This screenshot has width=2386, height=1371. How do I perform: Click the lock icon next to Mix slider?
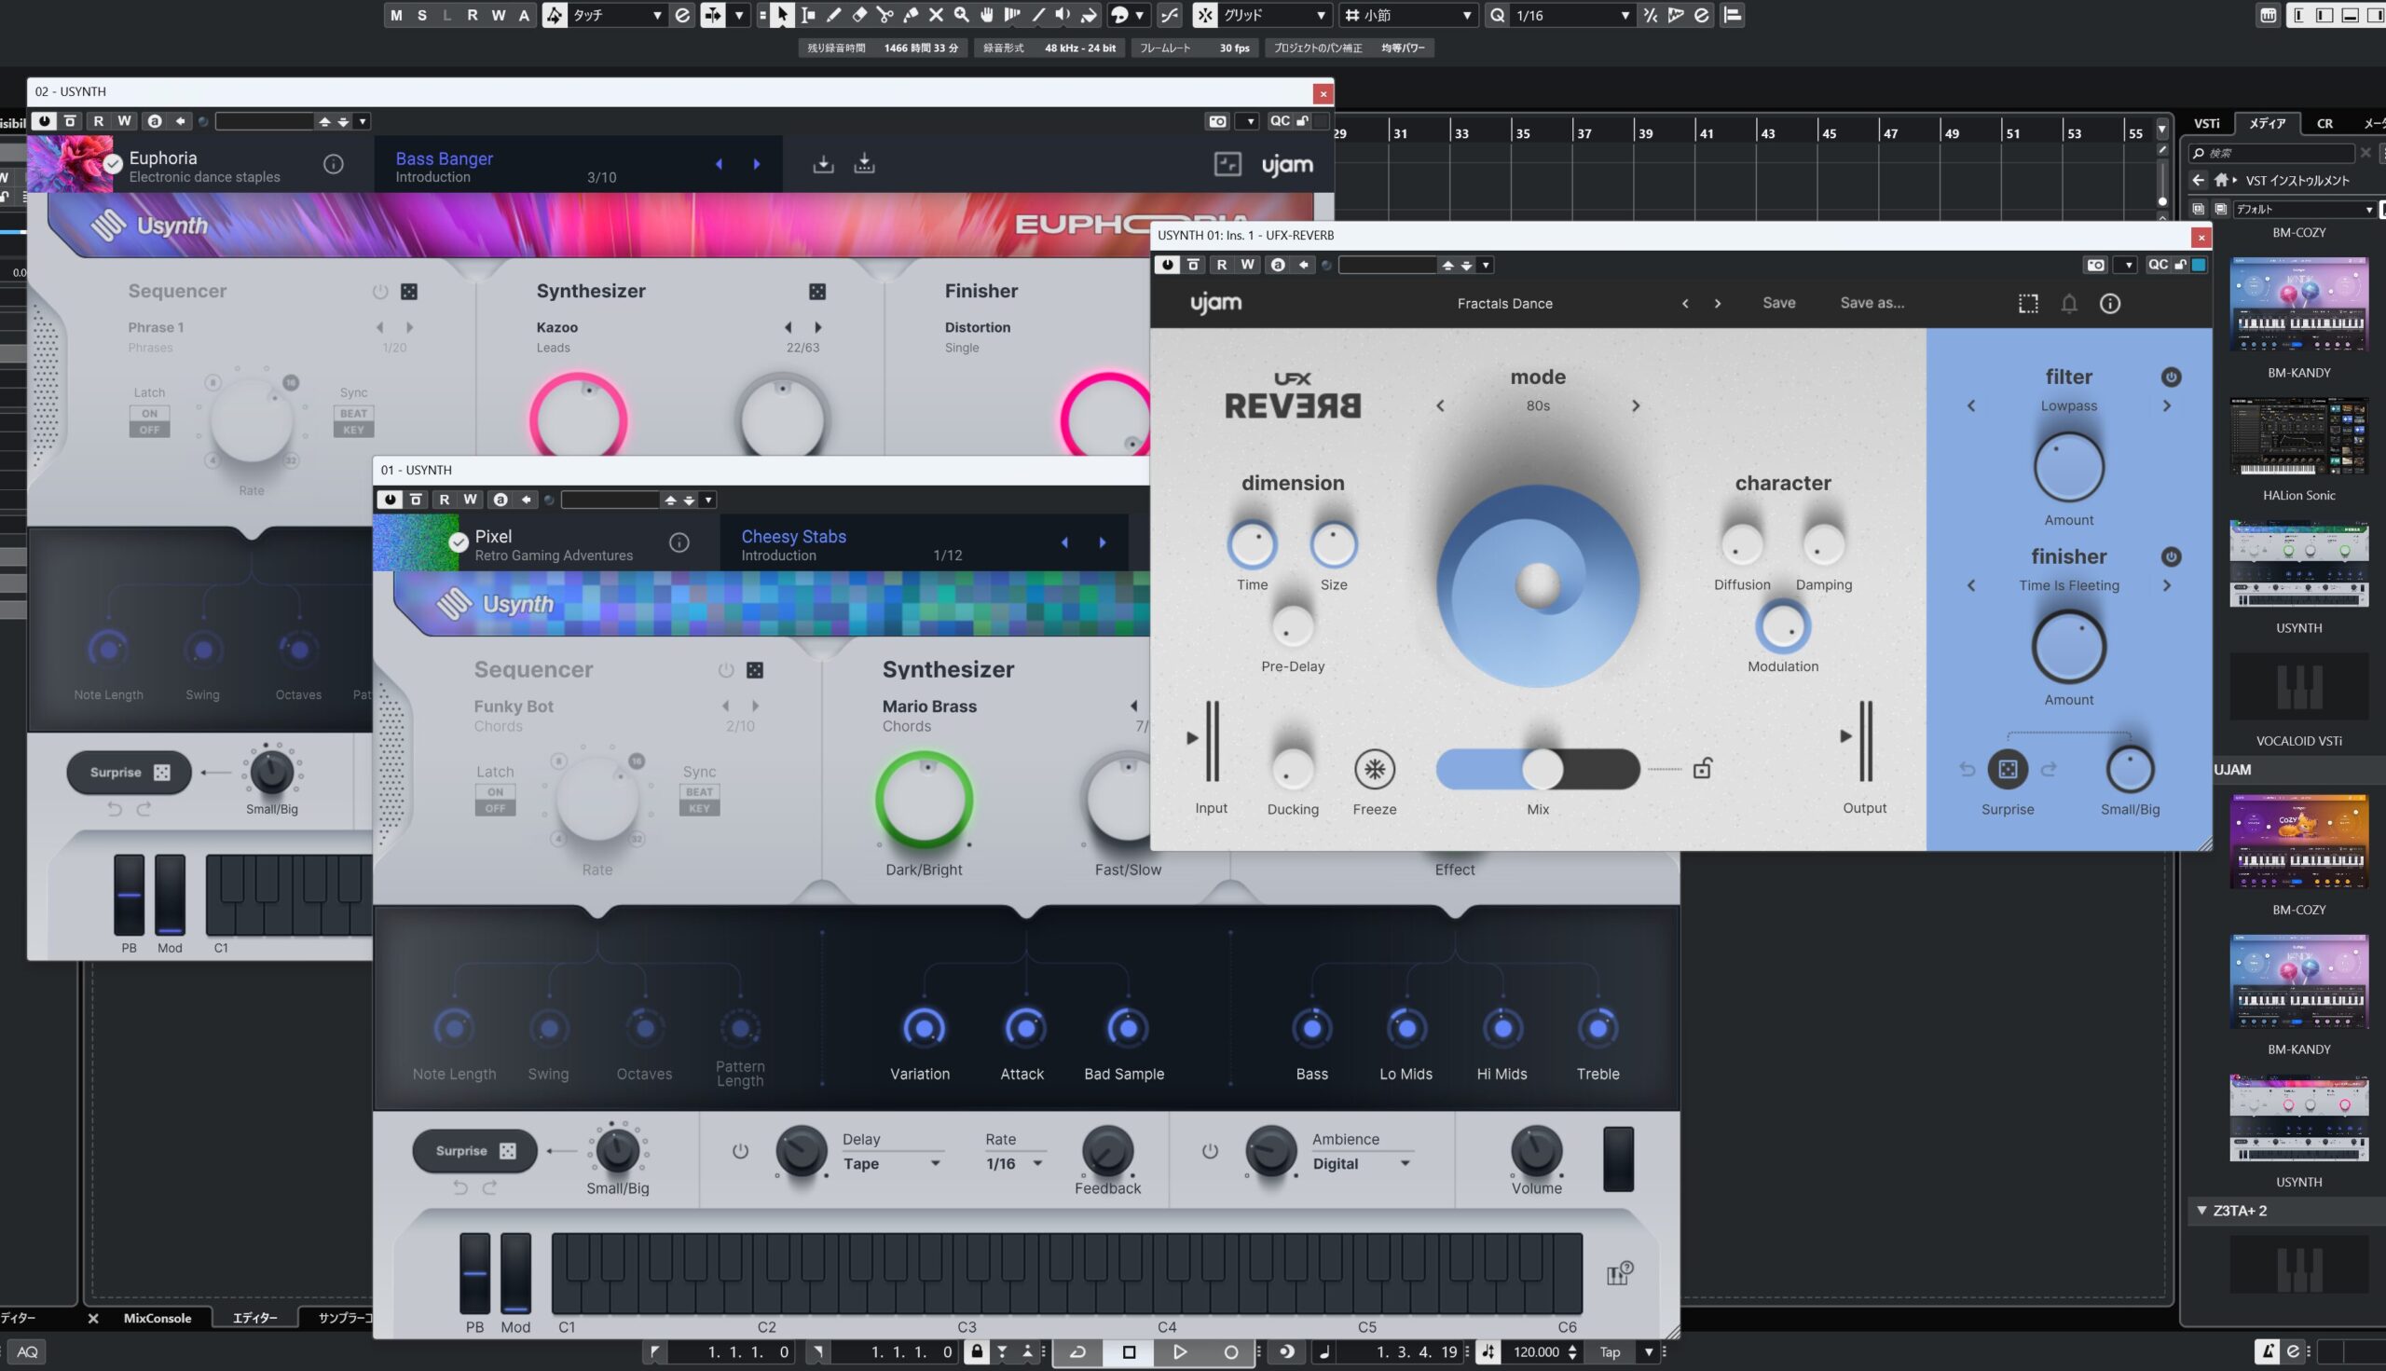[x=1702, y=769]
